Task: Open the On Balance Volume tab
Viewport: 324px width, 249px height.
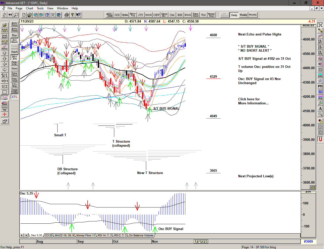Action: tap(141, 235)
